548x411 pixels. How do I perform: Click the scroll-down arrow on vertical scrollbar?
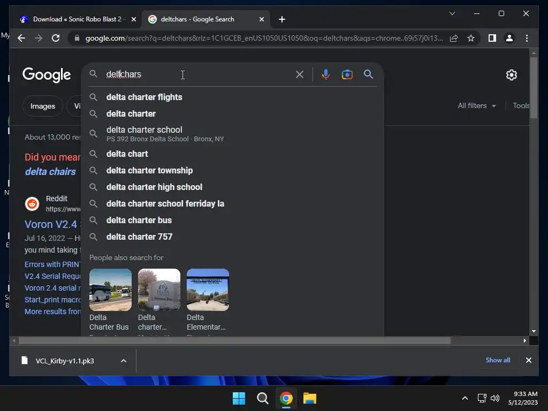[x=534, y=331]
